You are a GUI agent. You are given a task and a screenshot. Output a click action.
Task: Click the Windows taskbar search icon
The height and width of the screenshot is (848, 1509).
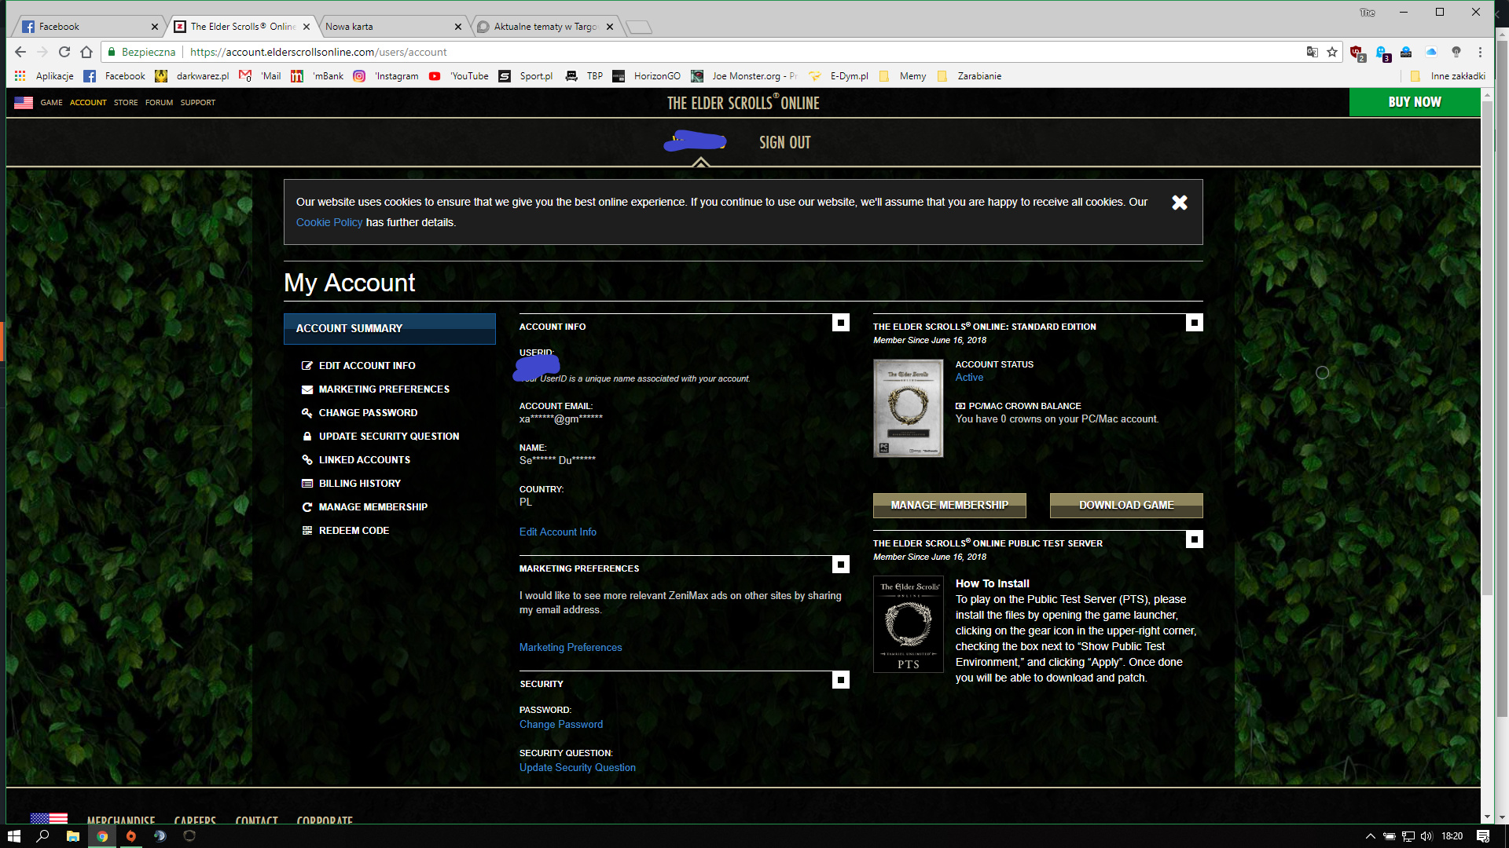coord(43,836)
